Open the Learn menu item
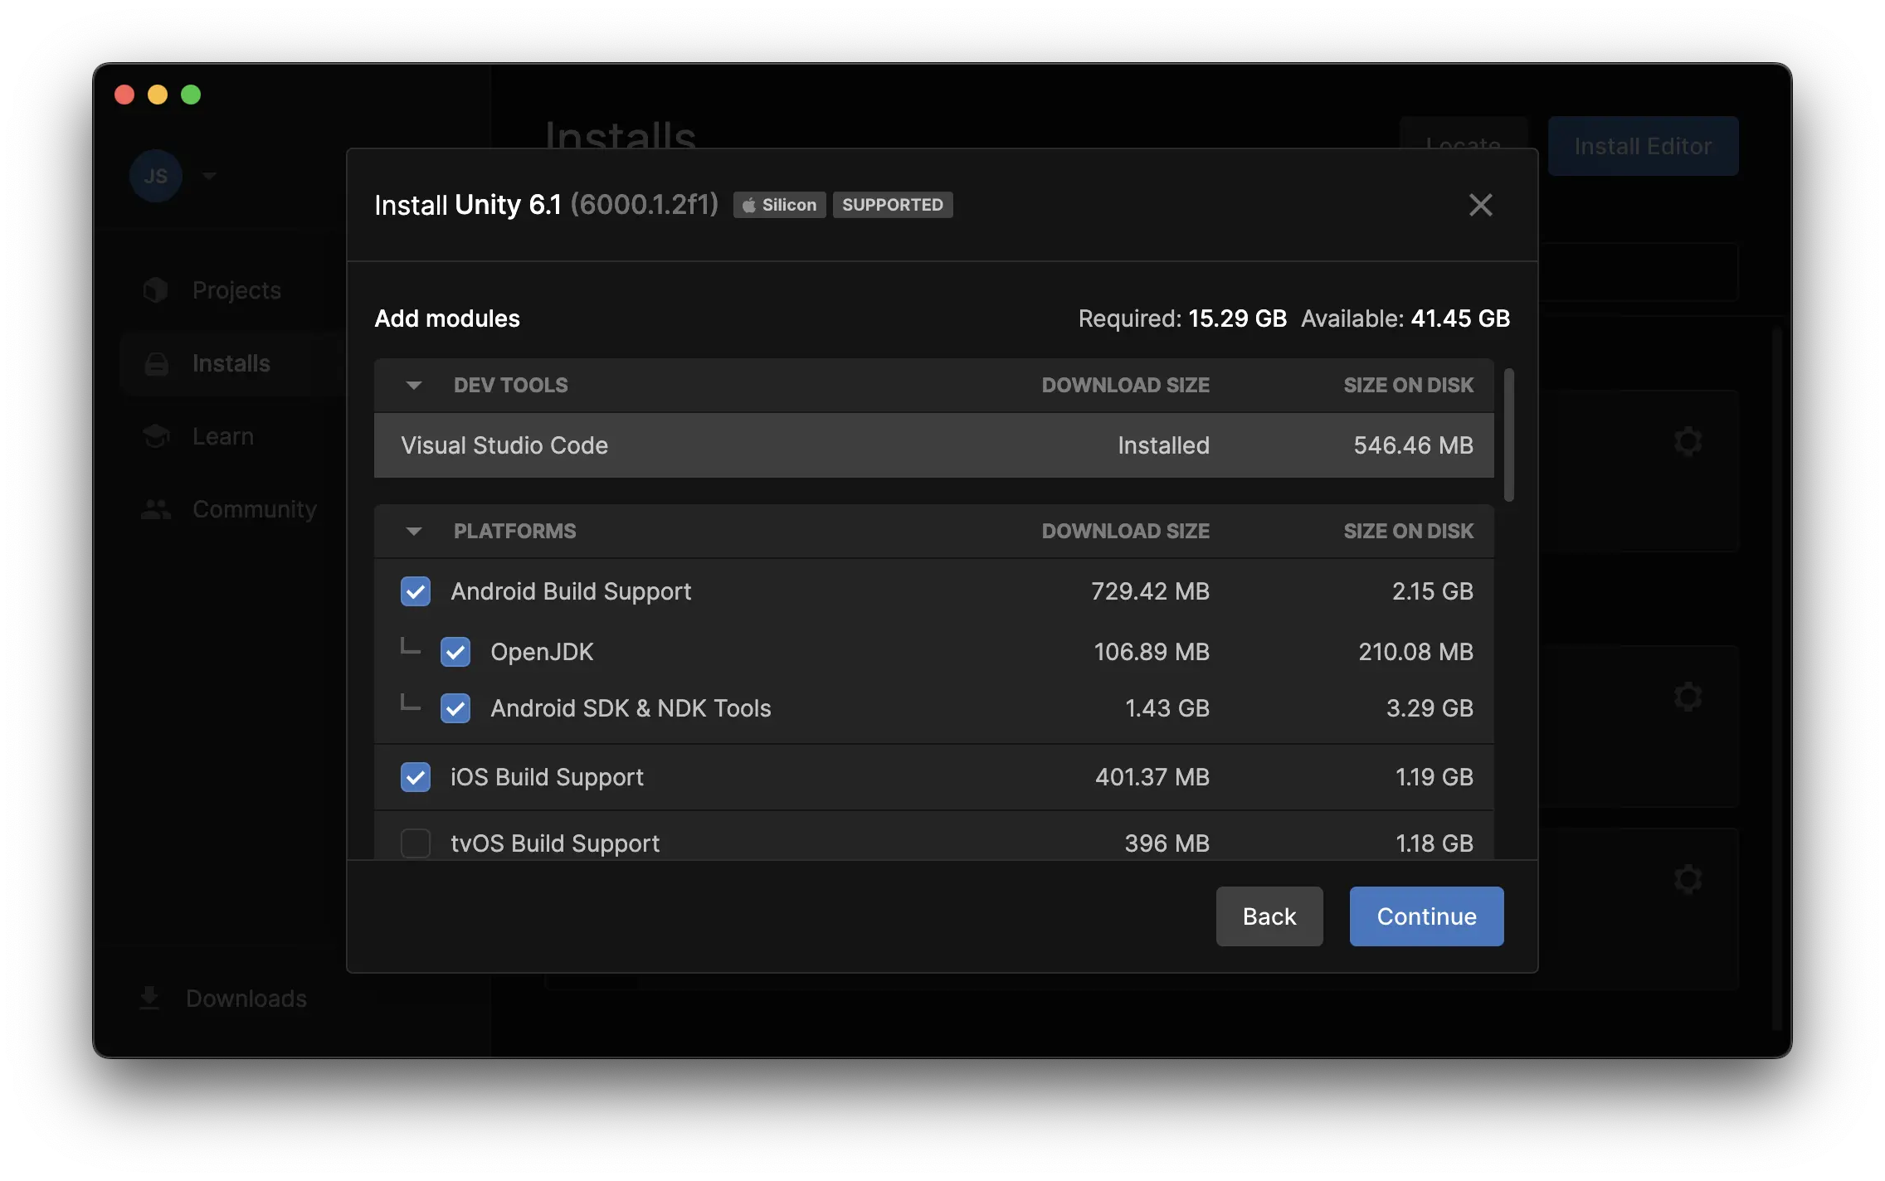The width and height of the screenshot is (1885, 1181). click(x=222, y=436)
